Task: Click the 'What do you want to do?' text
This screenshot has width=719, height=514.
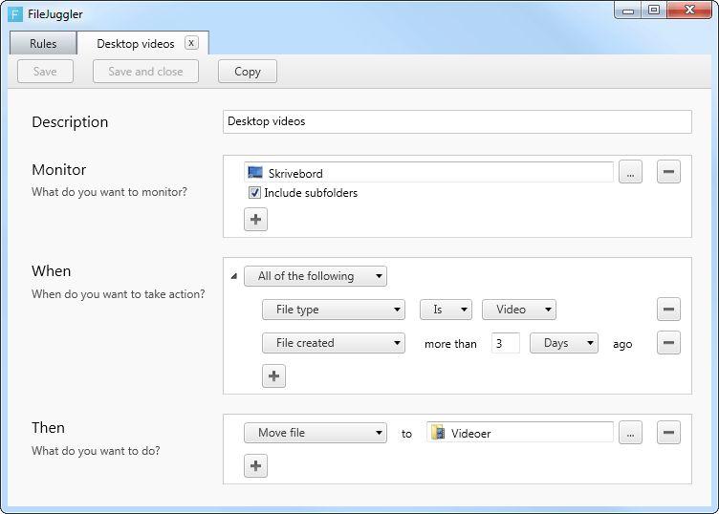Action: (96, 451)
